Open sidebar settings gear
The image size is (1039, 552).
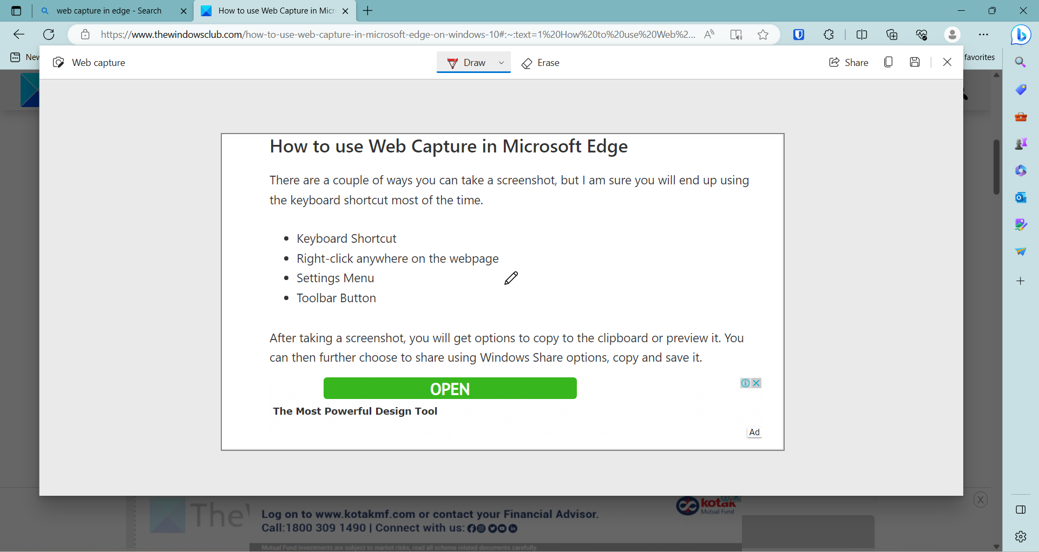click(1021, 536)
